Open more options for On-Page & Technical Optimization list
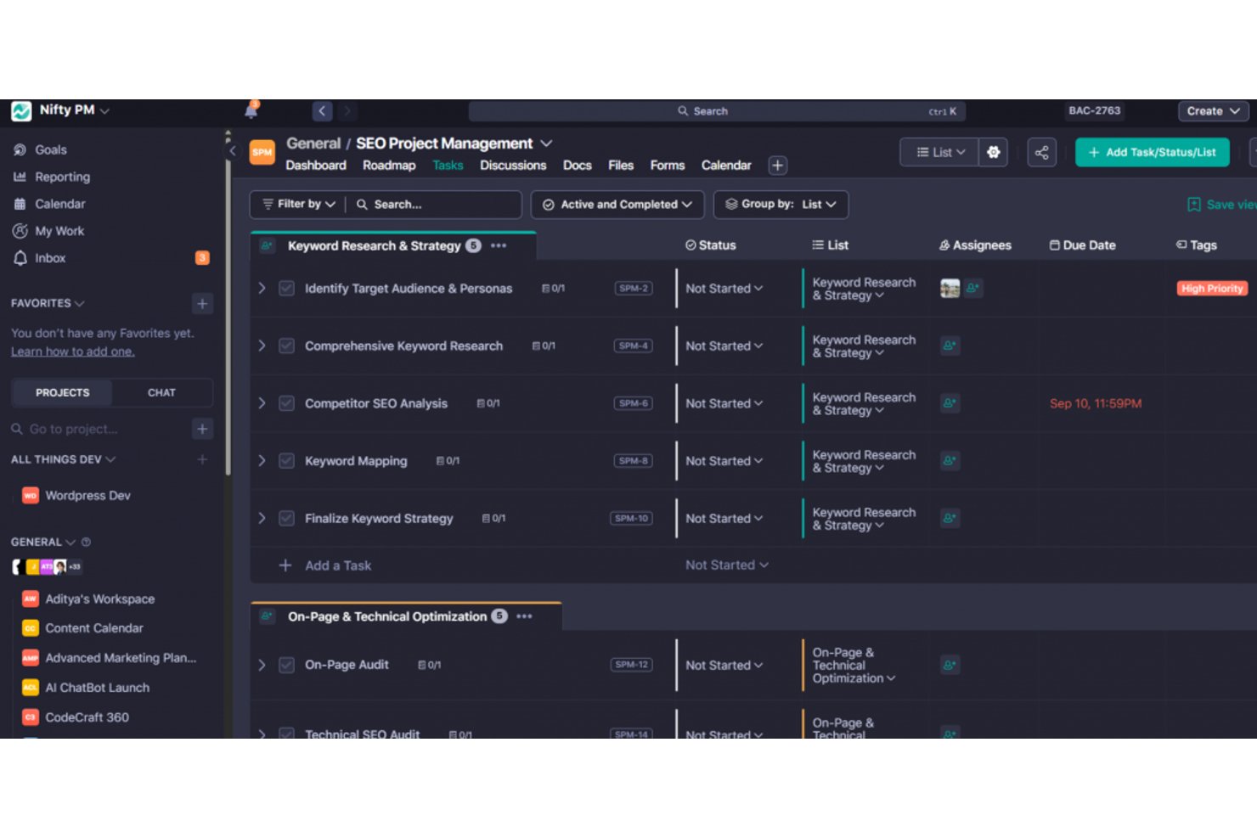This screenshot has height=838, width=1257. tap(524, 616)
